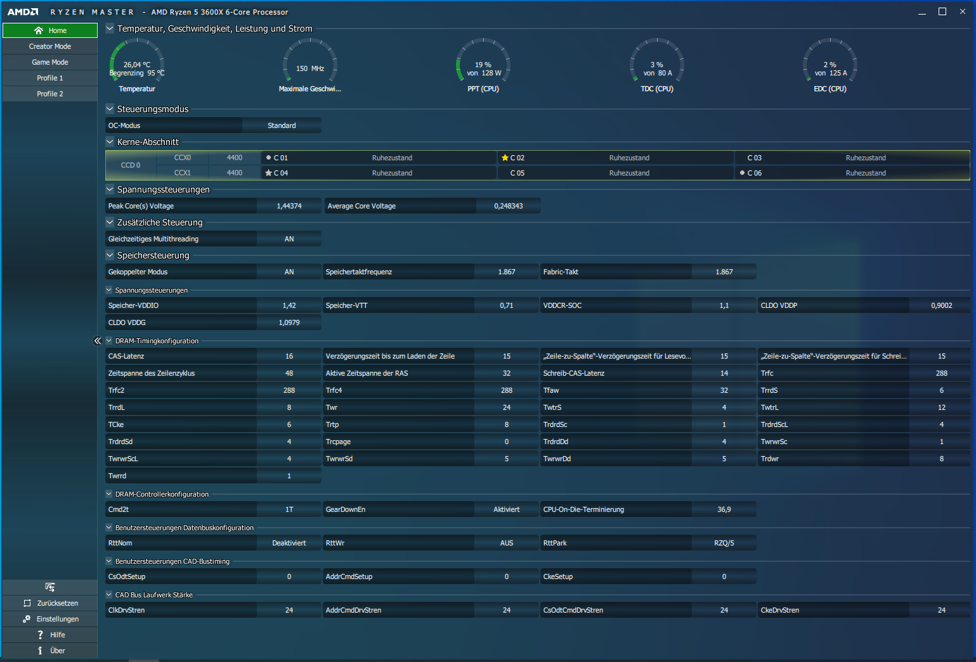Image resolution: width=976 pixels, height=662 pixels.
Task: Click the Einstellungen gear icon
Action: pos(27,619)
